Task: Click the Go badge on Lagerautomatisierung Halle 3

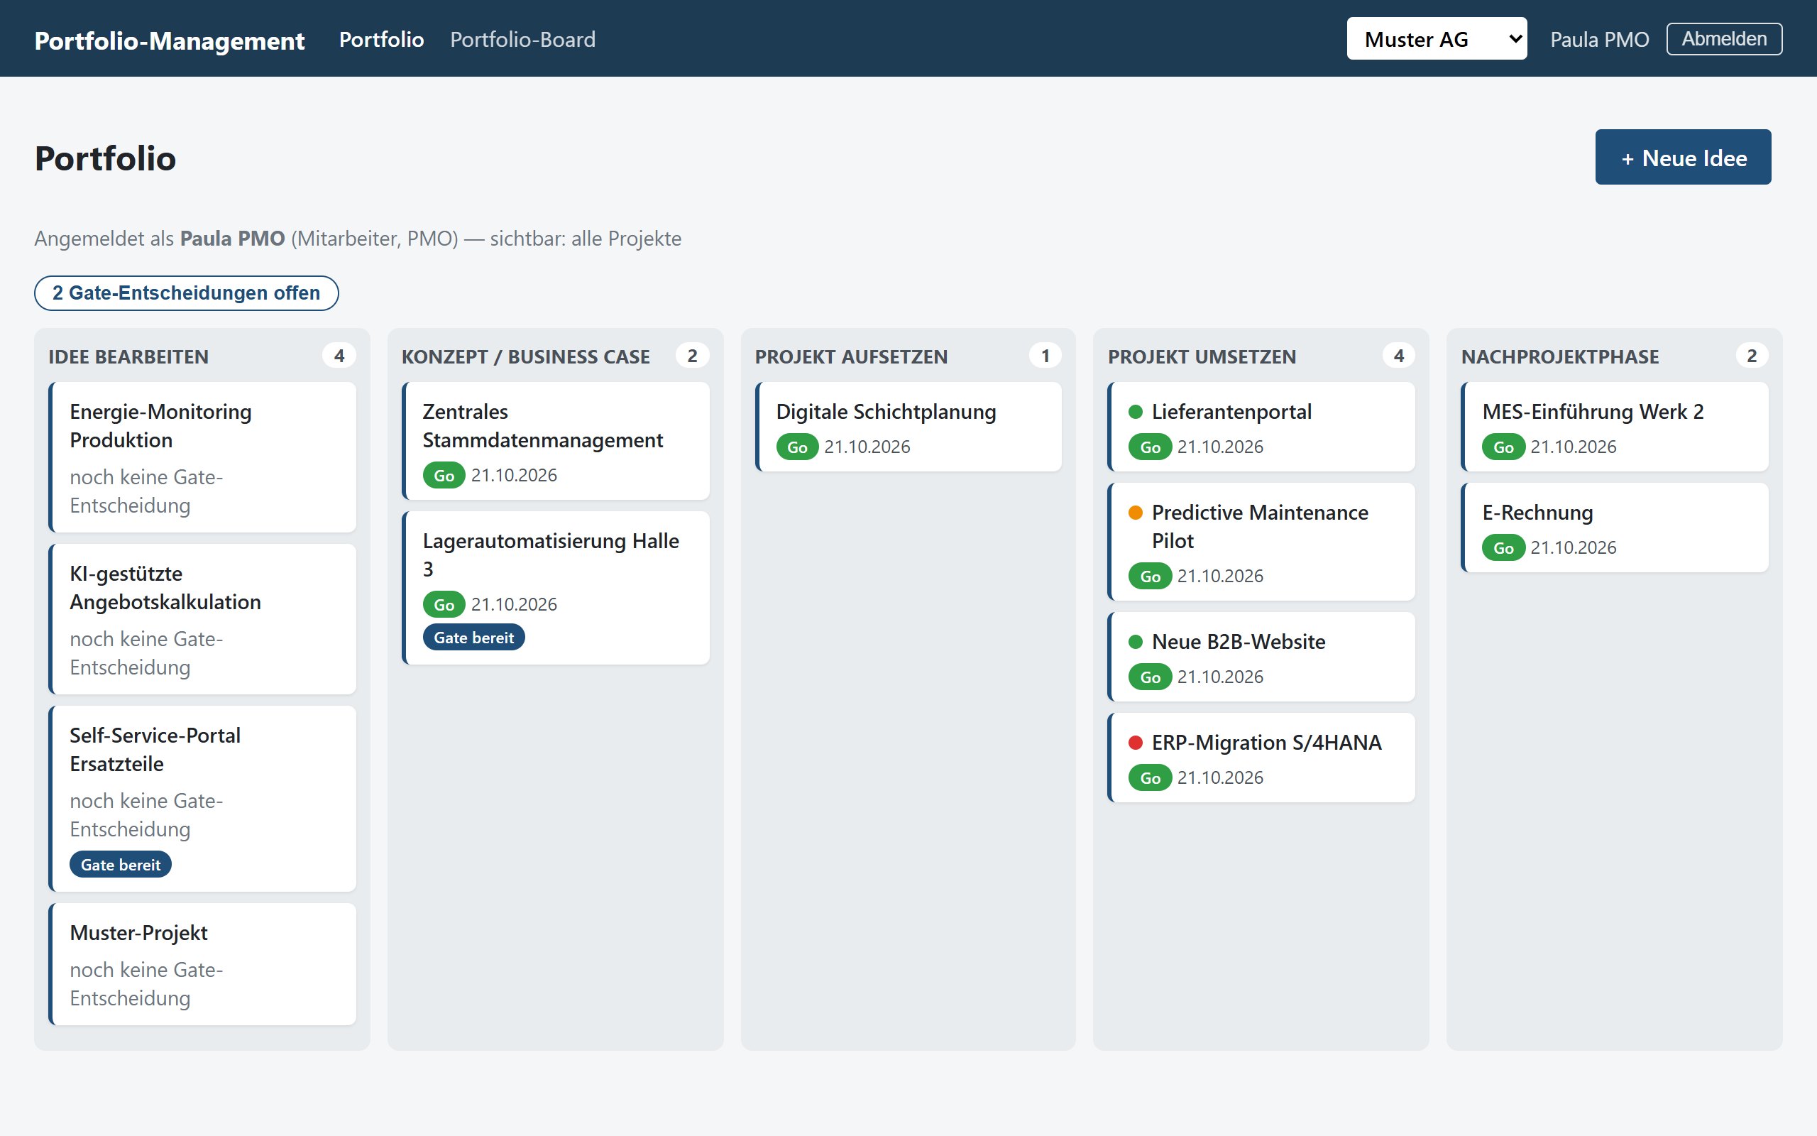Action: pyautogui.click(x=444, y=604)
